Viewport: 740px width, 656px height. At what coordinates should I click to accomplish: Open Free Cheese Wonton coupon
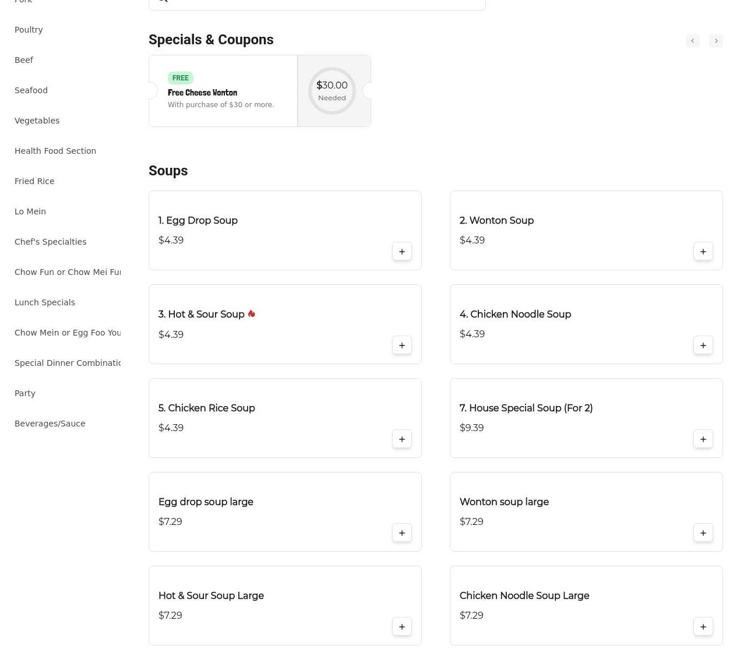[223, 91]
